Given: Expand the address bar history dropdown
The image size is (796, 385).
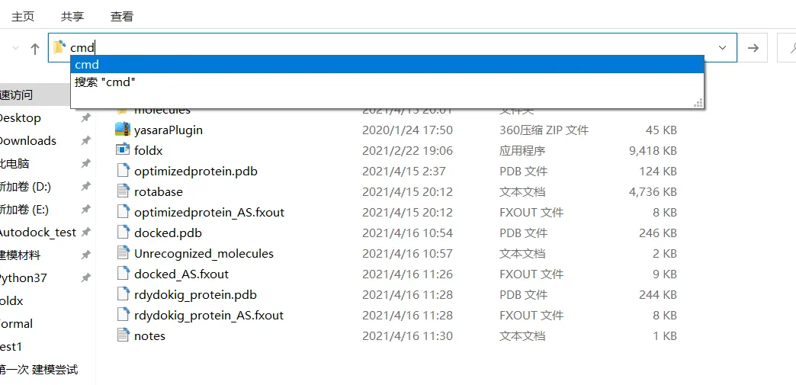Looking at the screenshot, I should tap(722, 48).
